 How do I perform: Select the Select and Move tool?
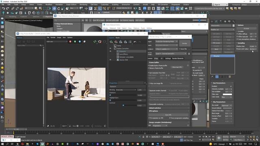pos(54,8)
